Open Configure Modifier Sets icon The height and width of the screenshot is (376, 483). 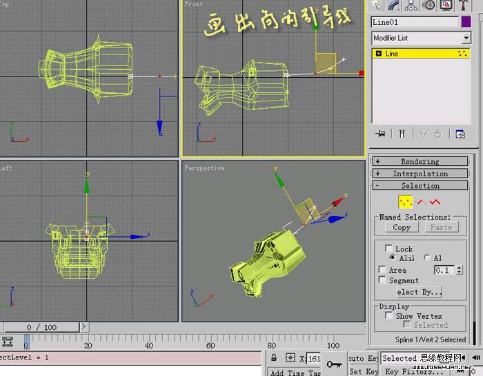pyautogui.click(x=460, y=134)
